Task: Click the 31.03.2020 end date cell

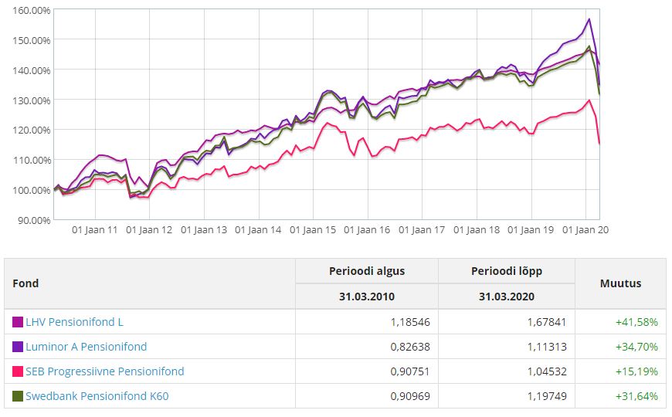Action: (507, 297)
